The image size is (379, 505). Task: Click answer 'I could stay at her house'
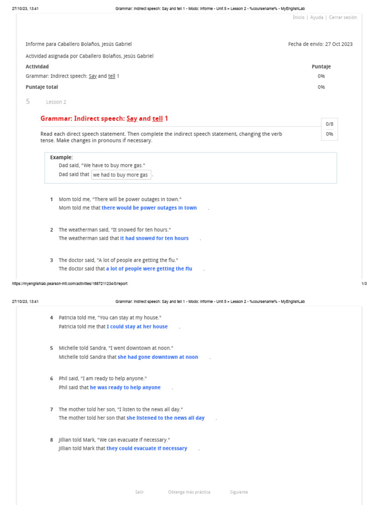click(137, 326)
